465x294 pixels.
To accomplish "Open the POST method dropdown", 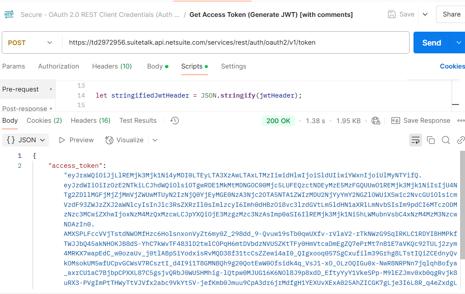I will (30, 42).
